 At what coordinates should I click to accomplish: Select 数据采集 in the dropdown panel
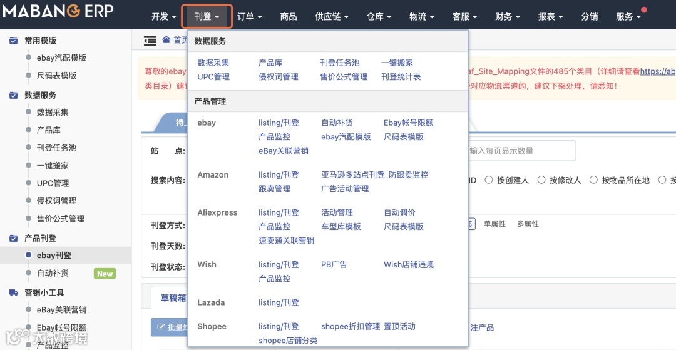pos(213,63)
